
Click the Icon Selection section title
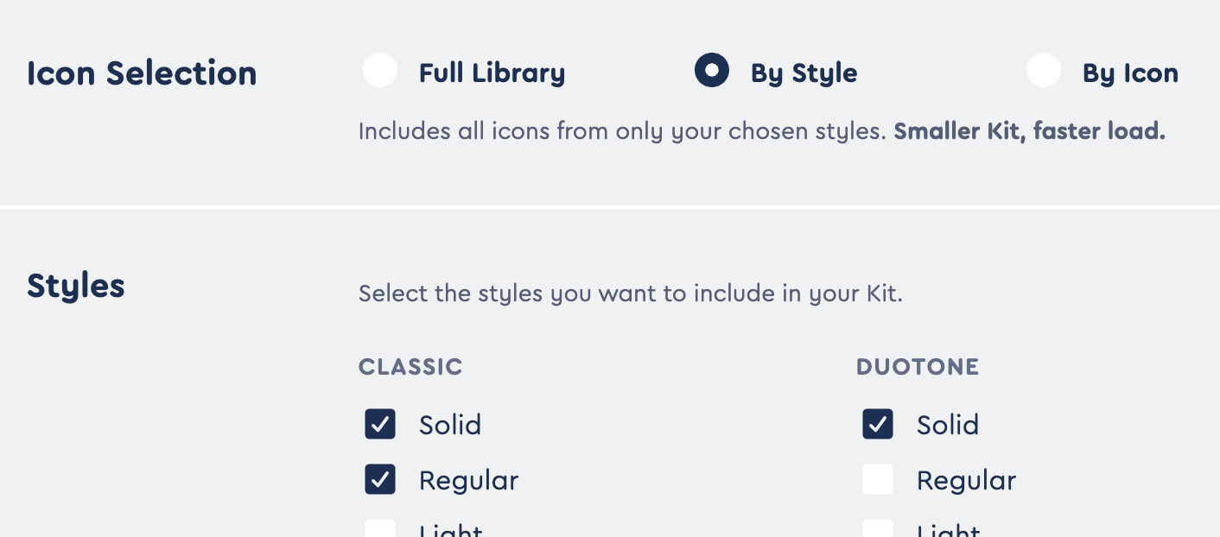[142, 73]
